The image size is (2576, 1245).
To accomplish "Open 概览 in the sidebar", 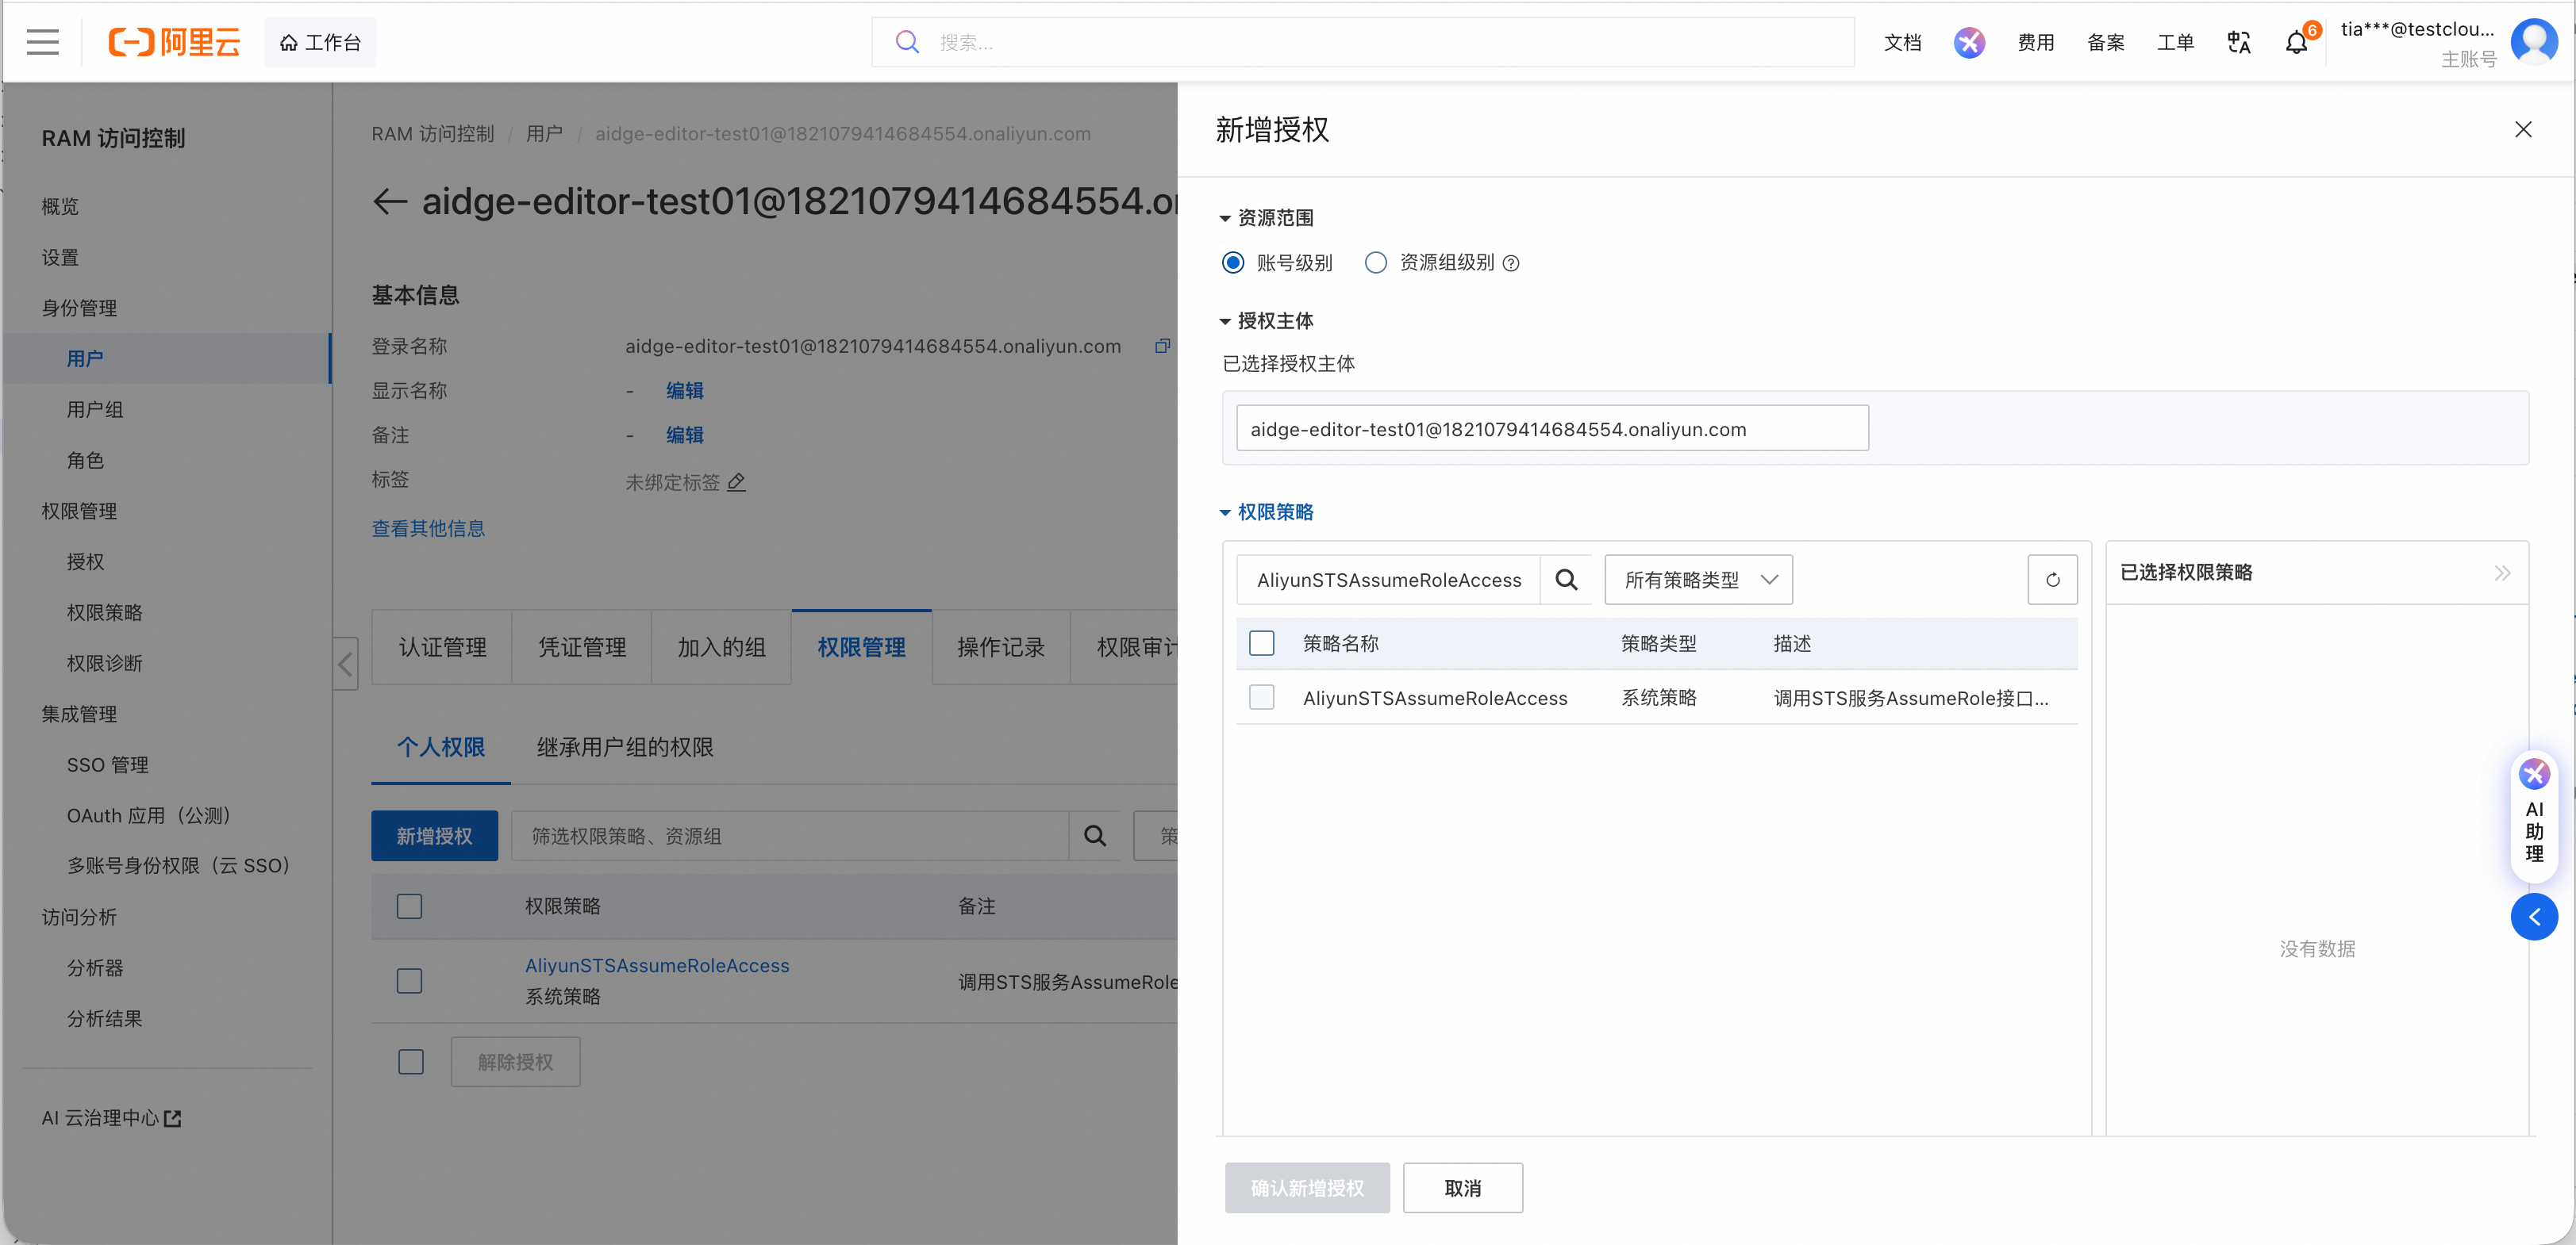I will click(60, 206).
